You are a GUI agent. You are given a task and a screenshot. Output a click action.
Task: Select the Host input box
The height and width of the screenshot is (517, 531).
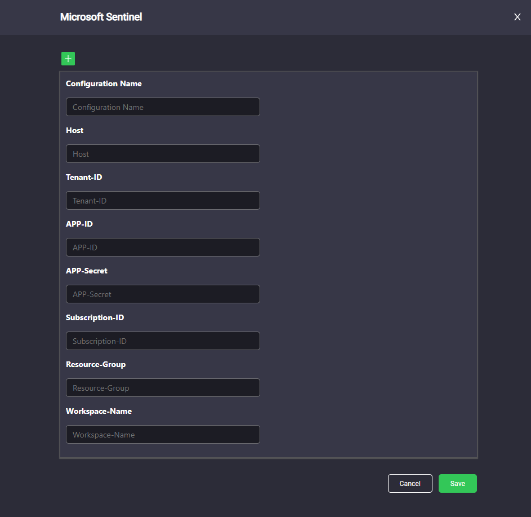coord(163,154)
